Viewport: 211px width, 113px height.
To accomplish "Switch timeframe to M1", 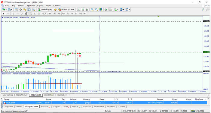I will tap(50, 14).
